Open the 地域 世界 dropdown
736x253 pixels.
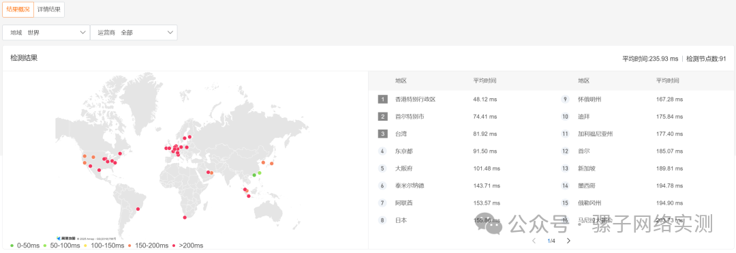click(x=46, y=33)
